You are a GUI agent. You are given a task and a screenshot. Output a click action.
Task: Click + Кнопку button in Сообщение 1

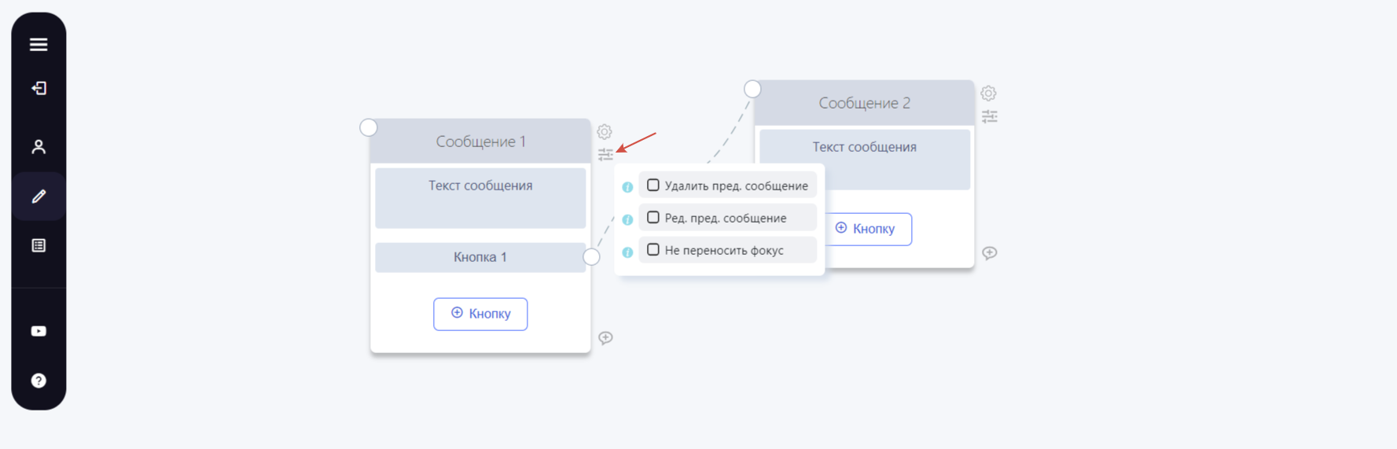(480, 314)
